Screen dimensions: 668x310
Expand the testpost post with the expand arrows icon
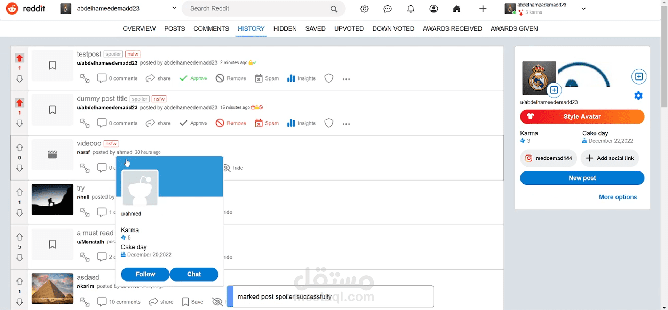click(85, 78)
